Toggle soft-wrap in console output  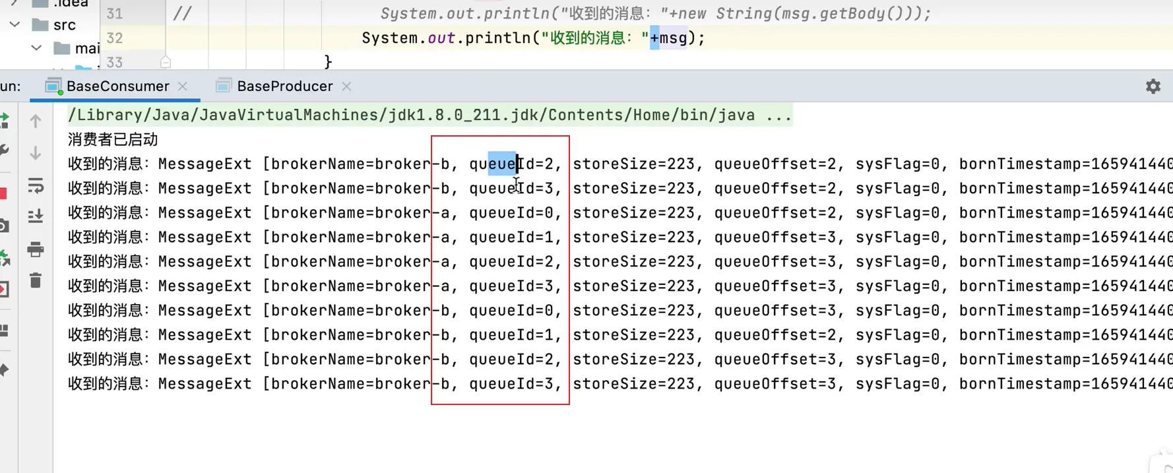click(x=36, y=186)
